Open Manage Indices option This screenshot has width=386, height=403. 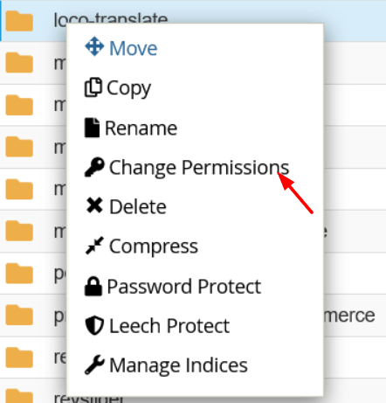pos(178,365)
